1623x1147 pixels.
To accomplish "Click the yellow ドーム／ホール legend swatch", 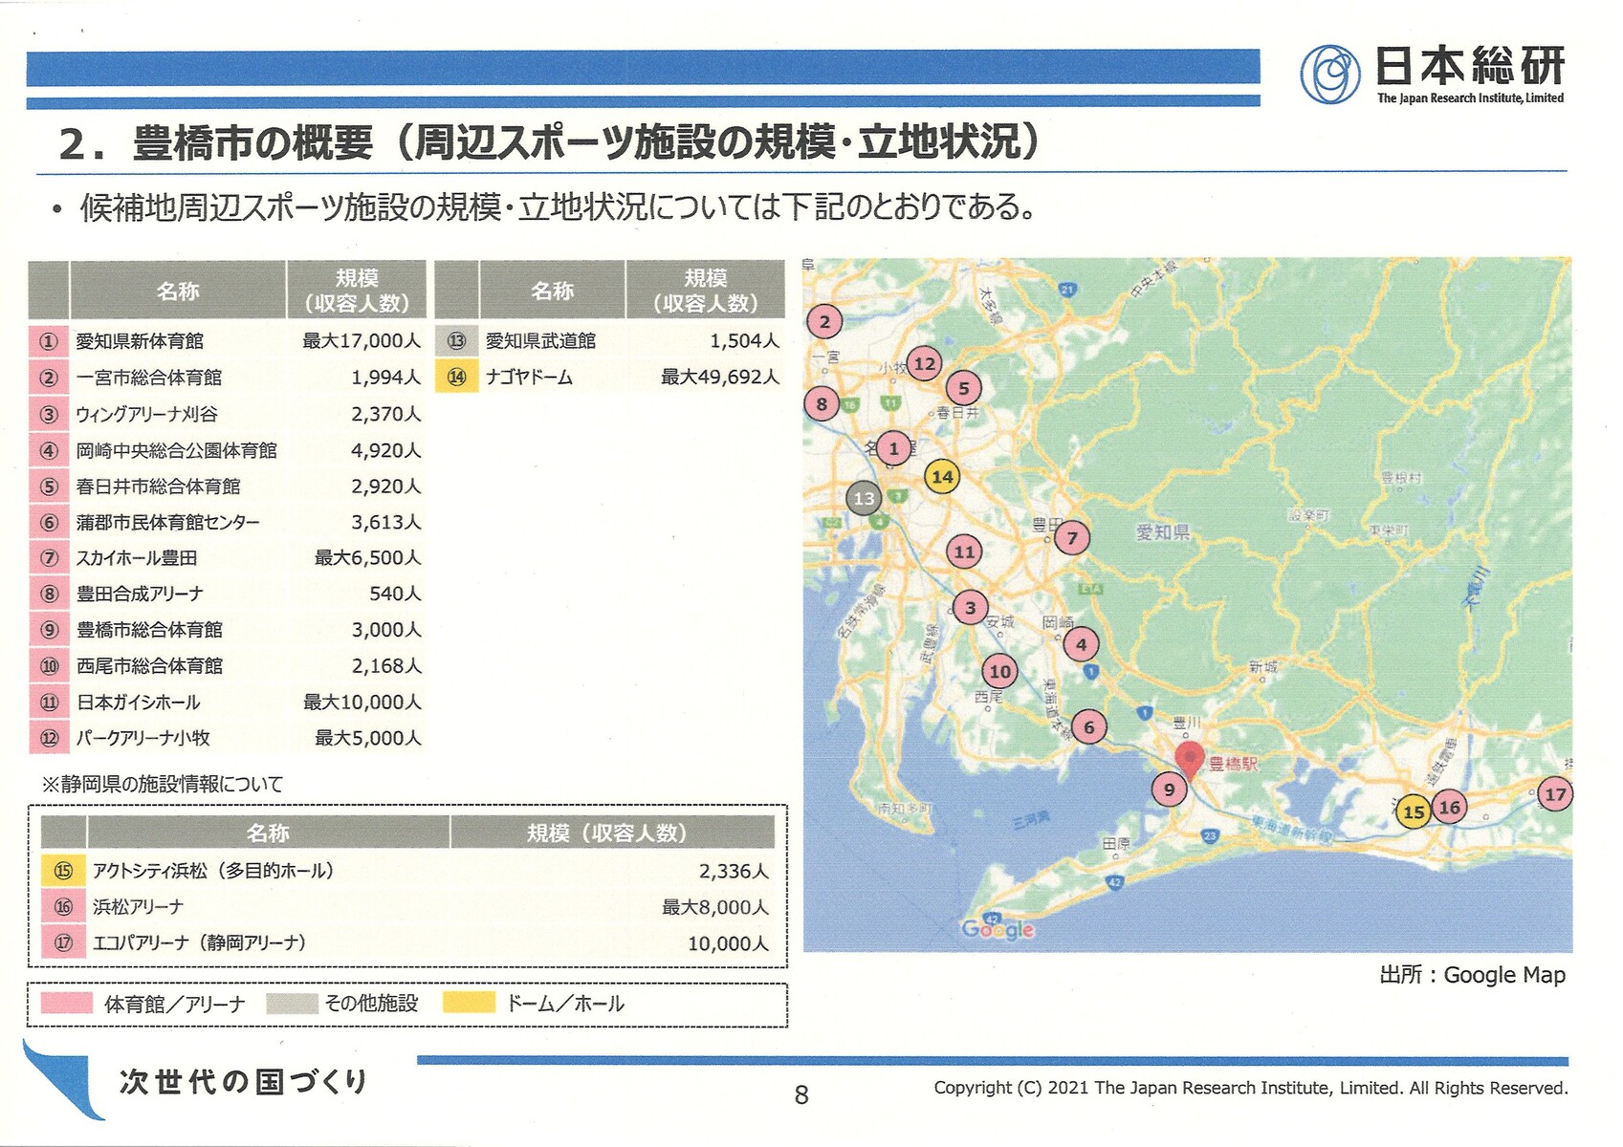I will click(x=470, y=1003).
